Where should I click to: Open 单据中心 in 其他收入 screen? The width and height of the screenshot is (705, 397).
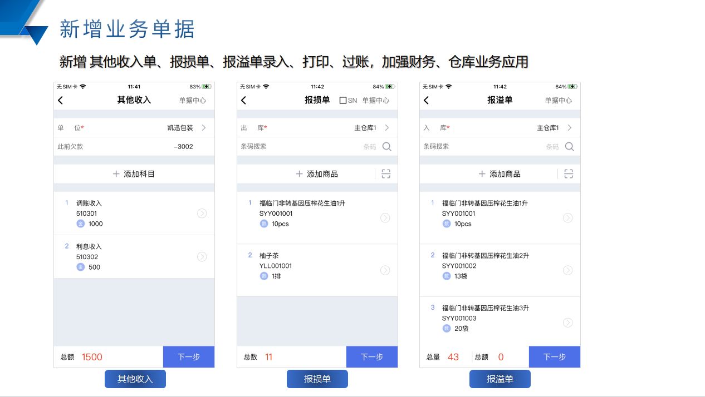192,101
